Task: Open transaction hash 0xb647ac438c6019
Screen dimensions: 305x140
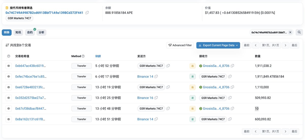Action: 31,66
